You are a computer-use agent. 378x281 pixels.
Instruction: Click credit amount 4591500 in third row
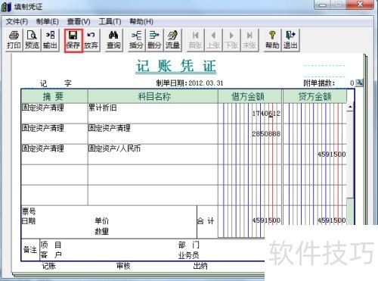tap(331, 155)
